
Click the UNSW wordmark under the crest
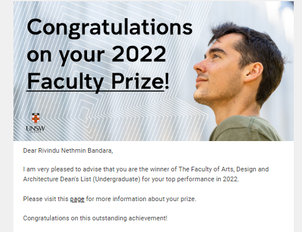coord(36,128)
